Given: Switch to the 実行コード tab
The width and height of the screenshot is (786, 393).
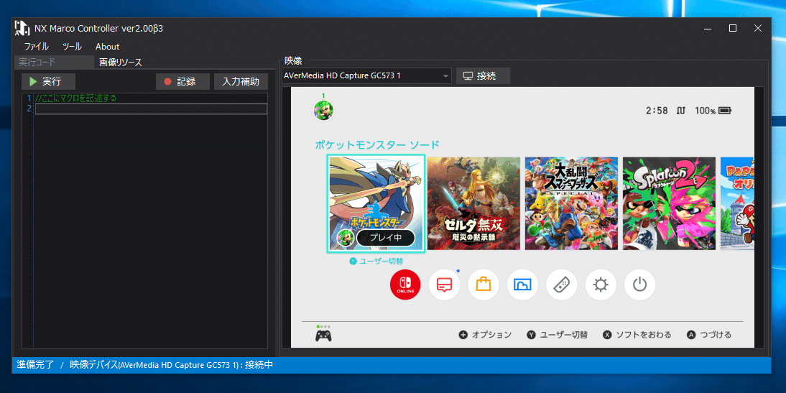Looking at the screenshot, I should tap(54, 63).
